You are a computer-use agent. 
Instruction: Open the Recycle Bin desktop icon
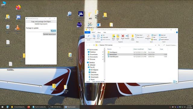(x=8, y=29)
